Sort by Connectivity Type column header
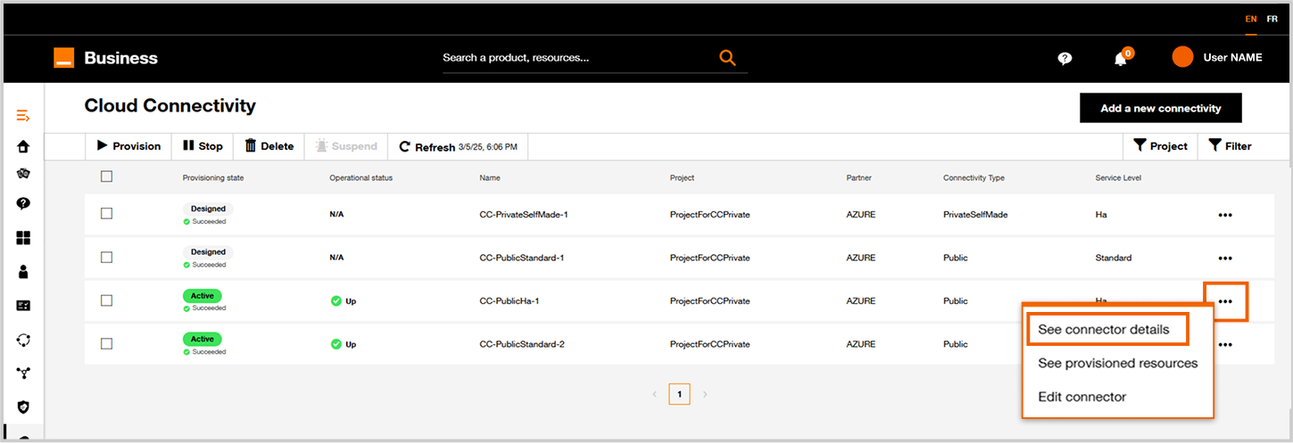Image resolution: width=1293 pixels, height=443 pixels. [x=974, y=177]
